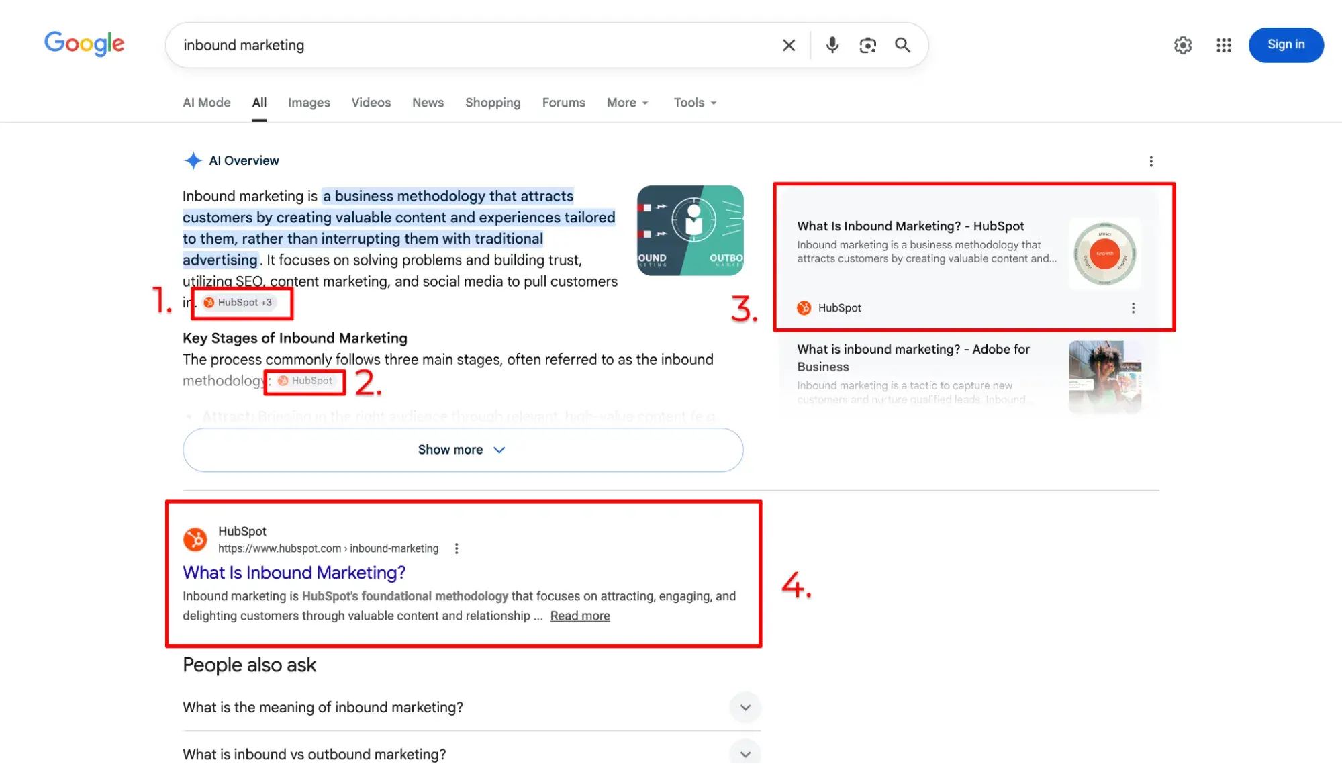This screenshot has height=764, width=1342.
Task: Expand AI Overview with Show more
Action: (x=463, y=450)
